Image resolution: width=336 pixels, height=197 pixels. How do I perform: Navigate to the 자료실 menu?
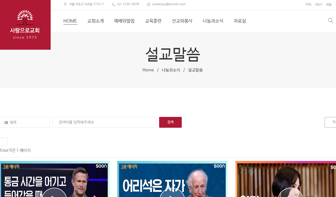240,21
